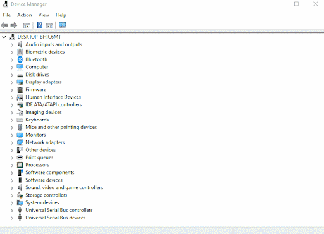Image resolution: width=324 pixels, height=234 pixels.
Task: Select Biometric devices label
Action: coord(45,52)
